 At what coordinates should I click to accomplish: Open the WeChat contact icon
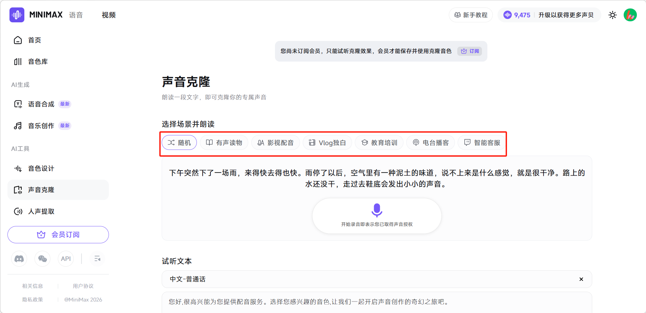coord(43,259)
